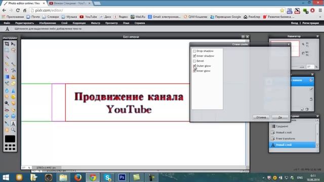Open the YouTube bookmark
Screen dimensions: 324x182
[x=89, y=17]
